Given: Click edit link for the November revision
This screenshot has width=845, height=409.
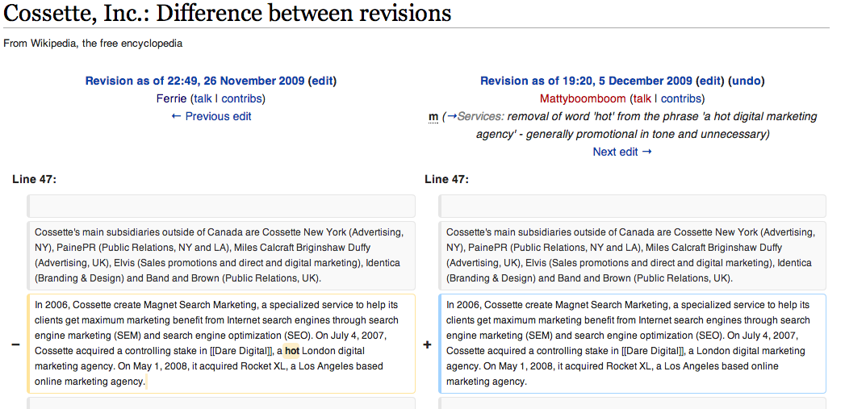Looking at the screenshot, I should [322, 81].
